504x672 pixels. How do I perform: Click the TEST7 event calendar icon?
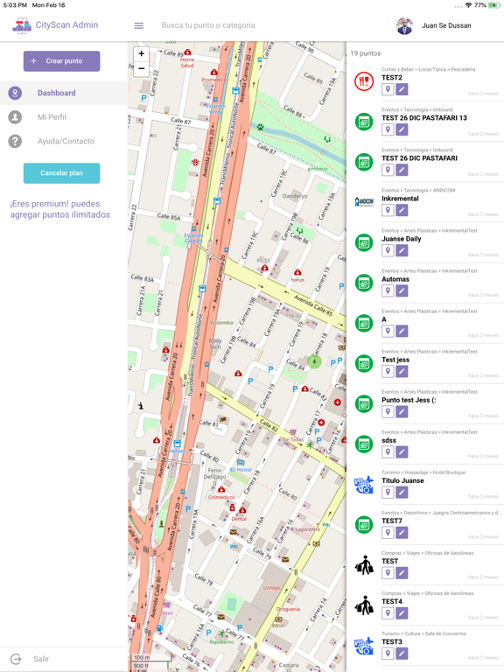[364, 525]
